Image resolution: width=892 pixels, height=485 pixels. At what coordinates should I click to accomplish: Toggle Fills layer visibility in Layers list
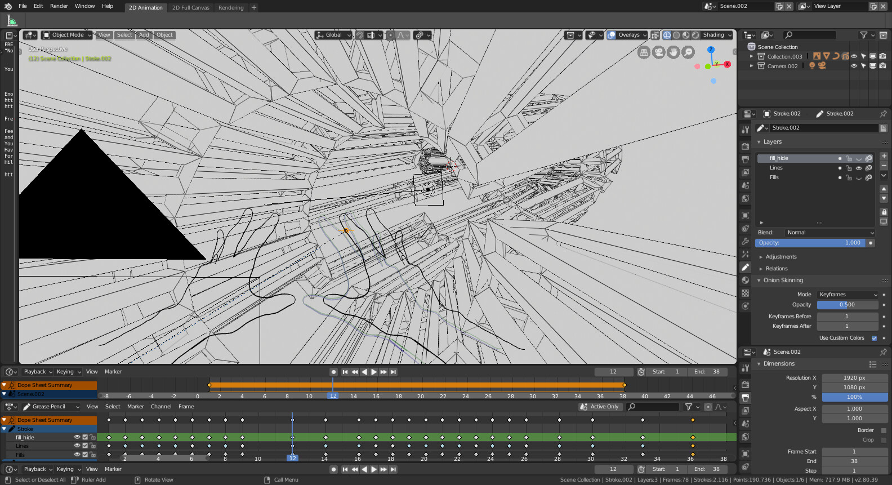(859, 177)
